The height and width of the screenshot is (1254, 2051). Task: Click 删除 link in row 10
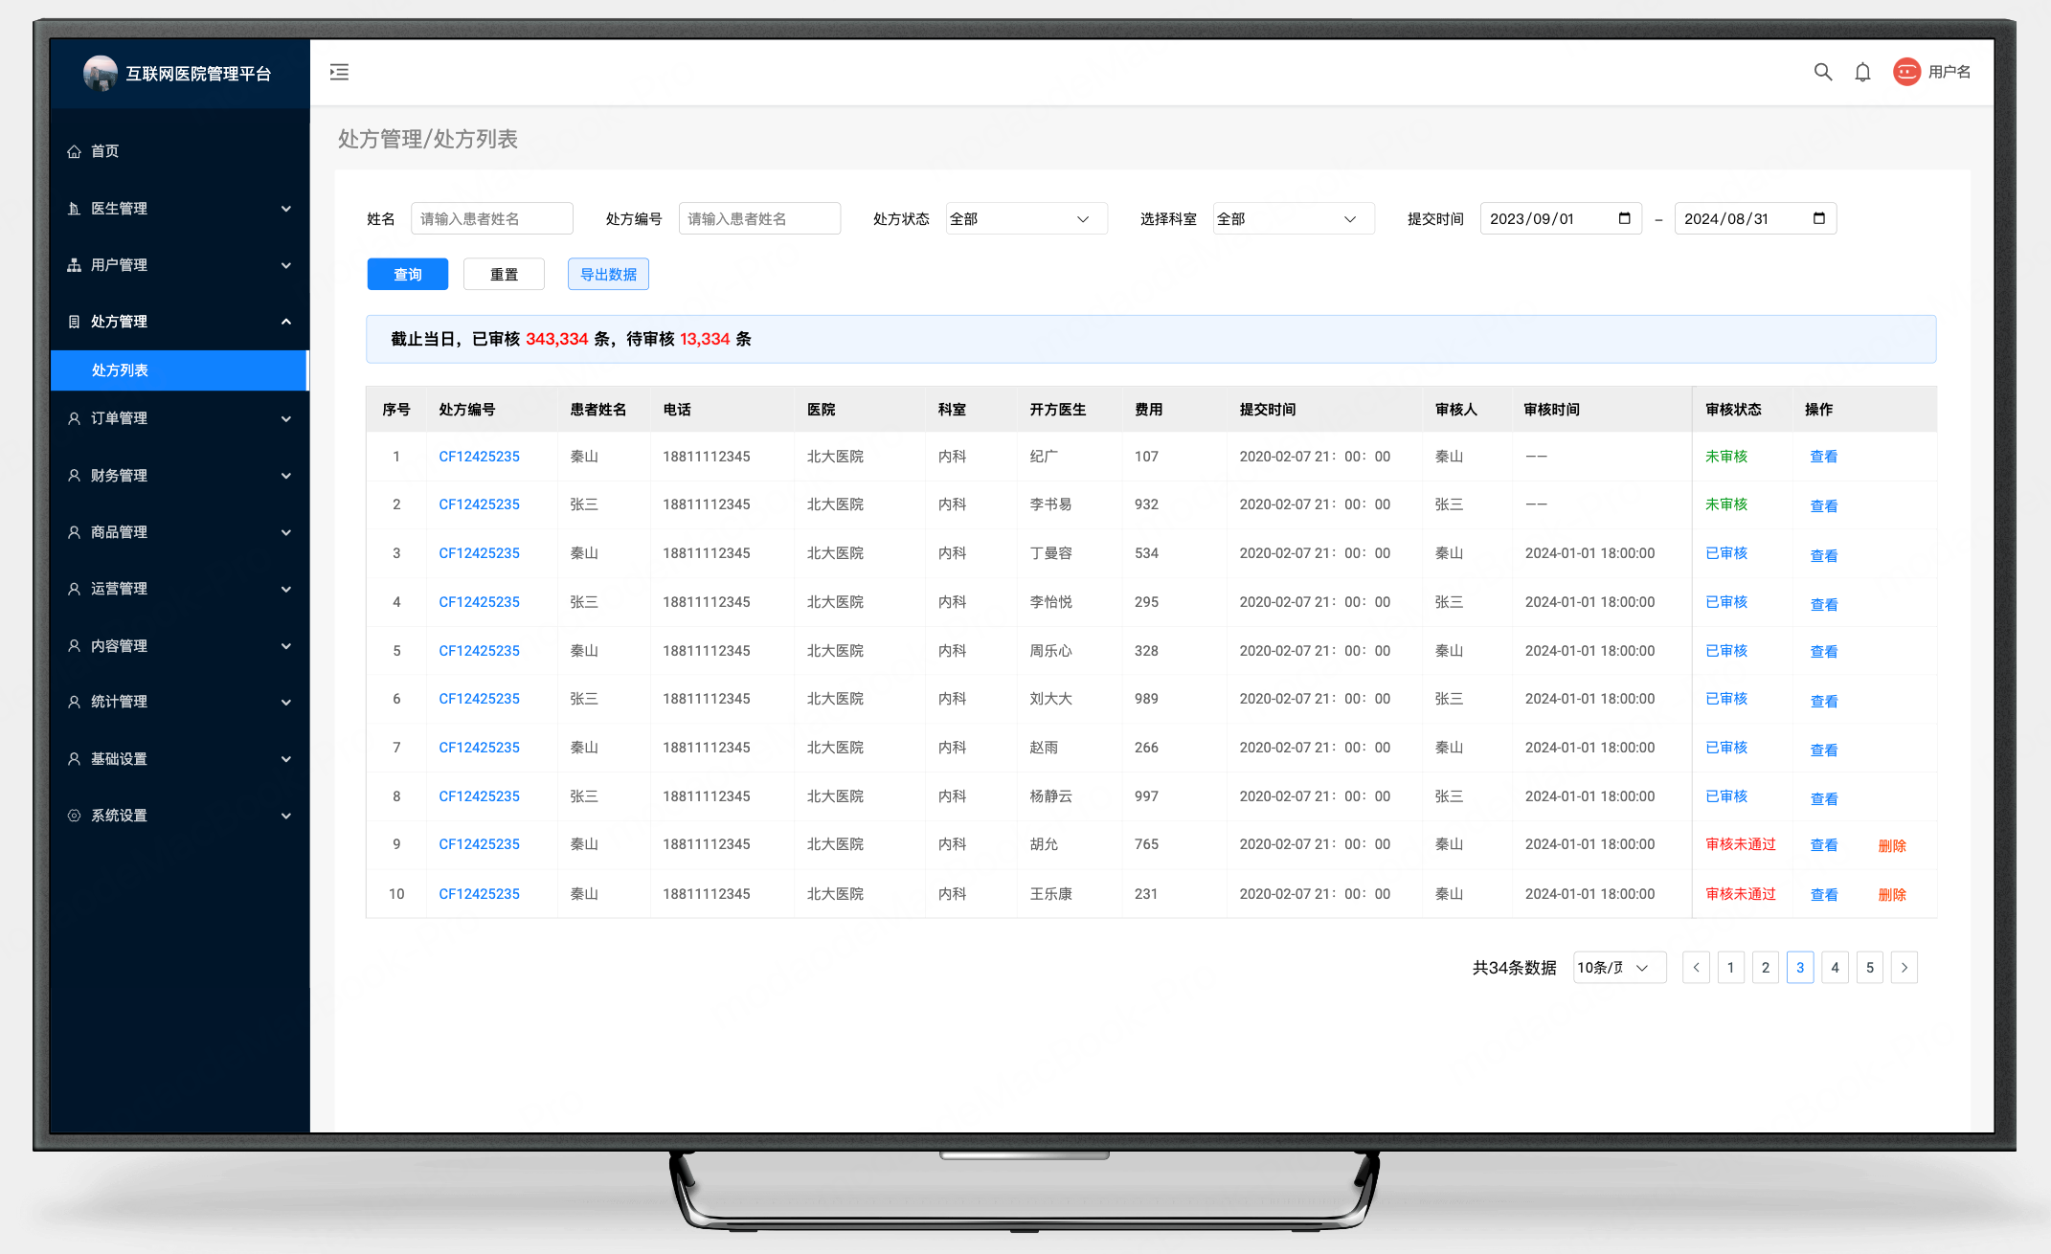(1892, 895)
